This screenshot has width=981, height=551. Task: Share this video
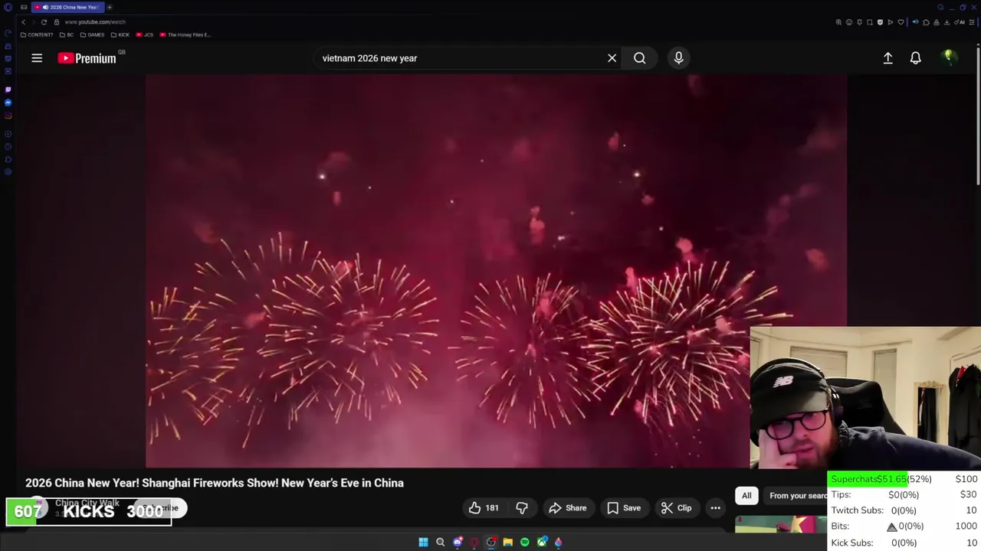coord(568,508)
